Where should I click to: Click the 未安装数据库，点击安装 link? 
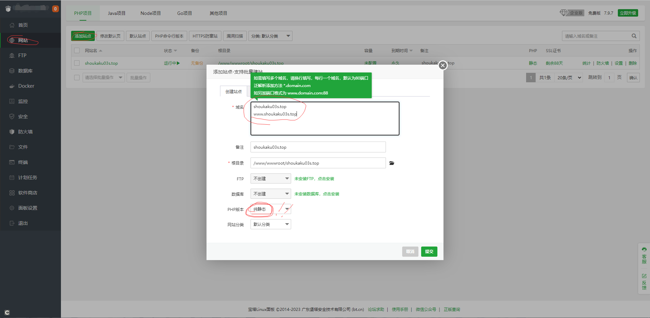pyautogui.click(x=317, y=194)
